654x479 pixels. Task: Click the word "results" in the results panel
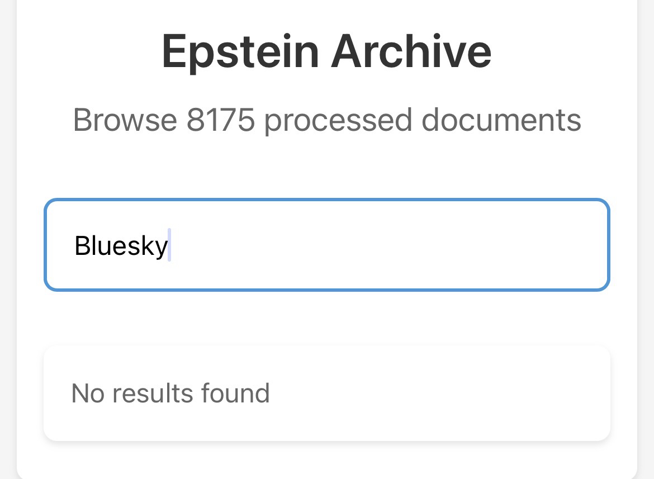click(x=152, y=393)
